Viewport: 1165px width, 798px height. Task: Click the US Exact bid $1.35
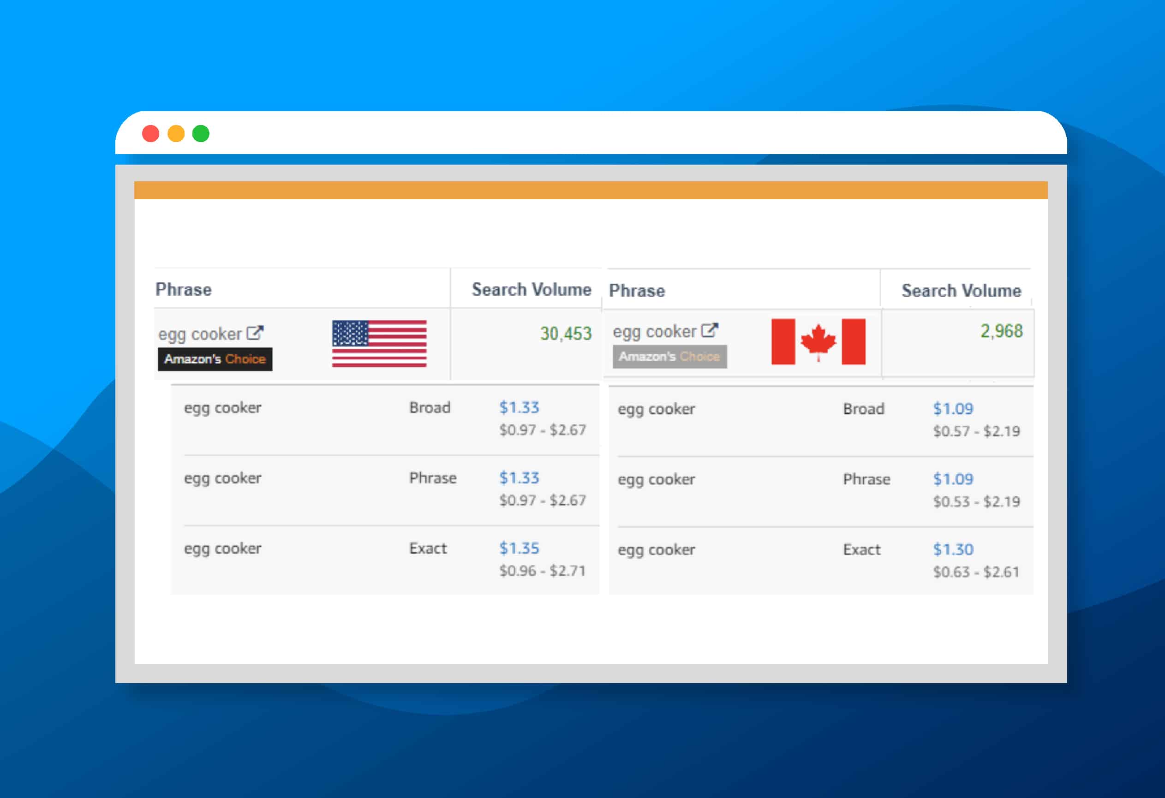[x=519, y=548]
